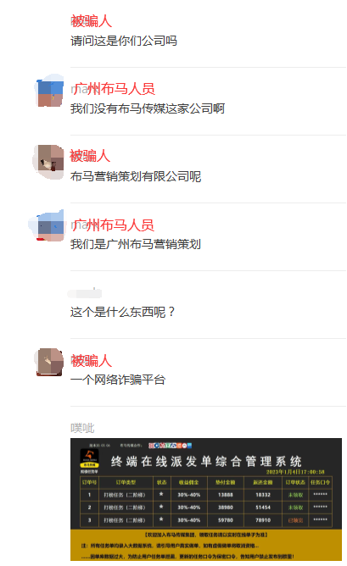The width and height of the screenshot is (347, 566).
Task: Click the red 已验完 status in row 3
Action: click(x=295, y=520)
